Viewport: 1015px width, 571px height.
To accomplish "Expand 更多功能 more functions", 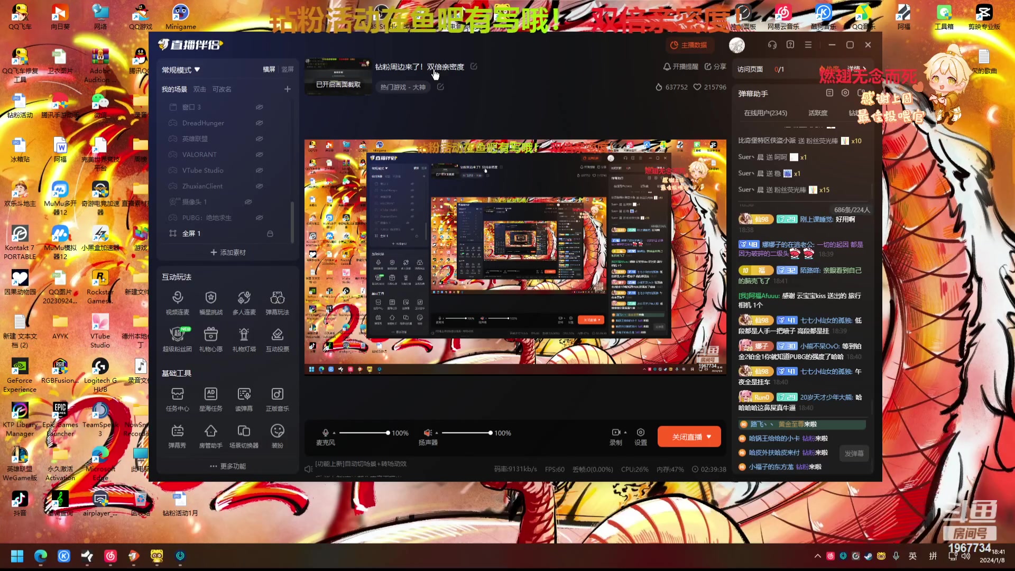I will 228,466.
